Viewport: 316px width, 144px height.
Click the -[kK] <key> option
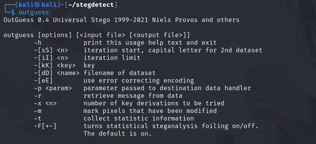(x=55, y=66)
